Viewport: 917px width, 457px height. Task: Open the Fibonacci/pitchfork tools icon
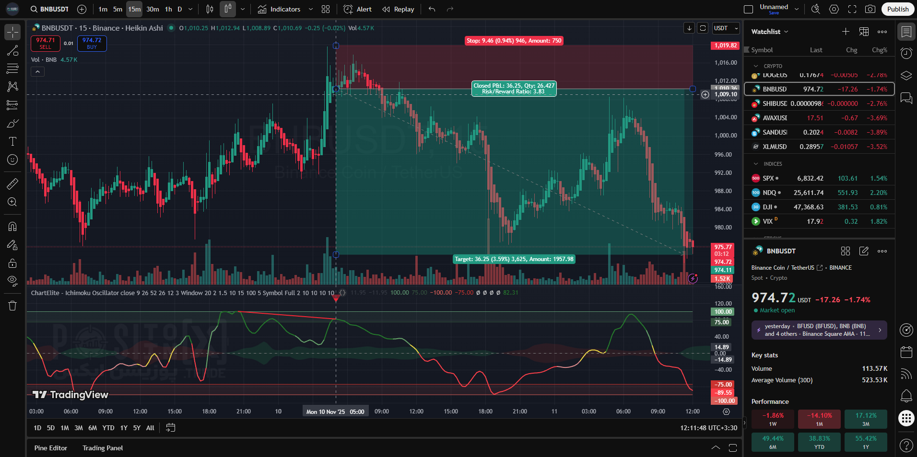pos(12,69)
